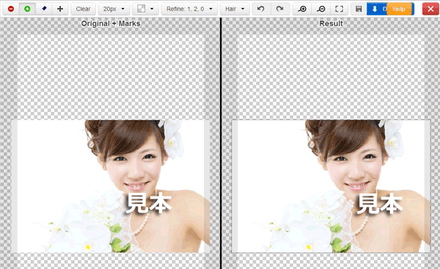Save the project with the floppy disk icon
This screenshot has width=440, height=269.
coord(359,9)
